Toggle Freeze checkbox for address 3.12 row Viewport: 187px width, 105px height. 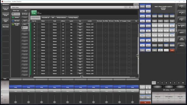[x=129, y=38]
